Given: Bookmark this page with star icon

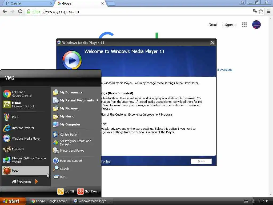Looking at the screenshot, I should point(261,11).
